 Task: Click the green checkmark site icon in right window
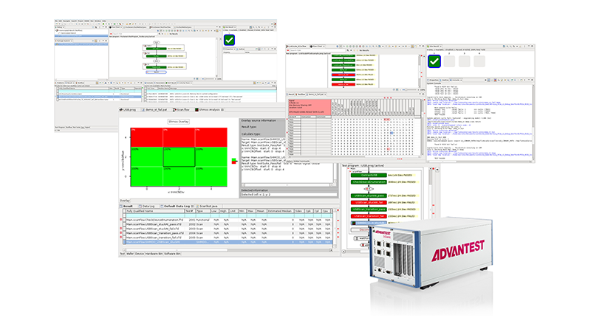coord(435,61)
